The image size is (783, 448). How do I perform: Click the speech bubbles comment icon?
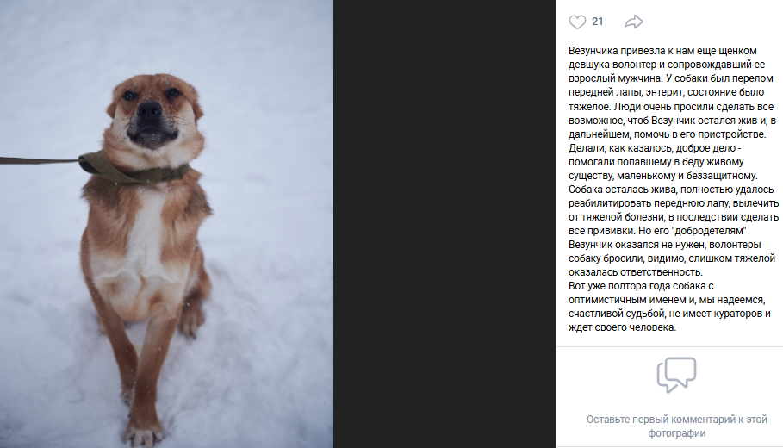click(676, 375)
